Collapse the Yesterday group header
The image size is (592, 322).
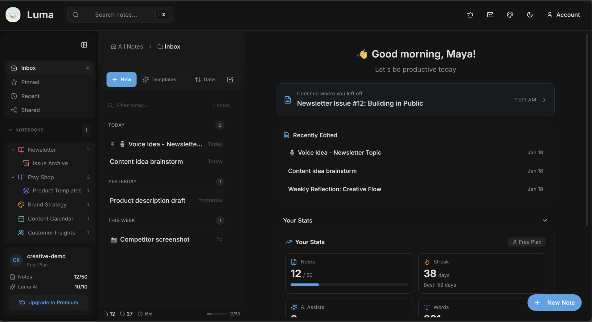pos(166,181)
